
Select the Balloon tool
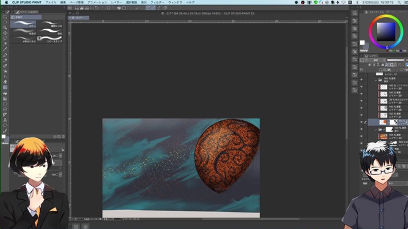coord(5,125)
